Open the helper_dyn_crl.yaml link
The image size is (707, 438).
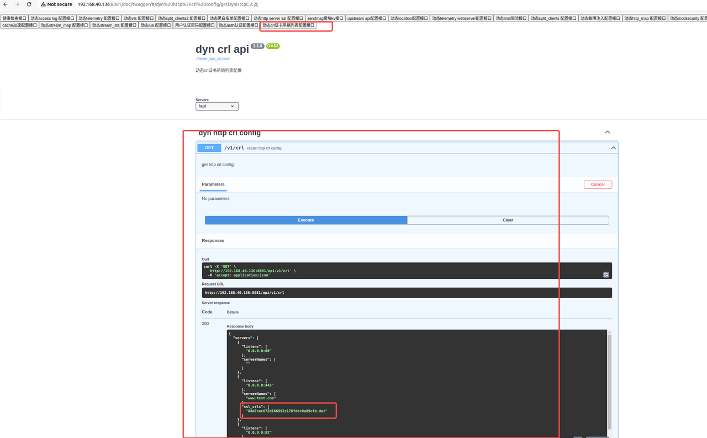pos(213,59)
